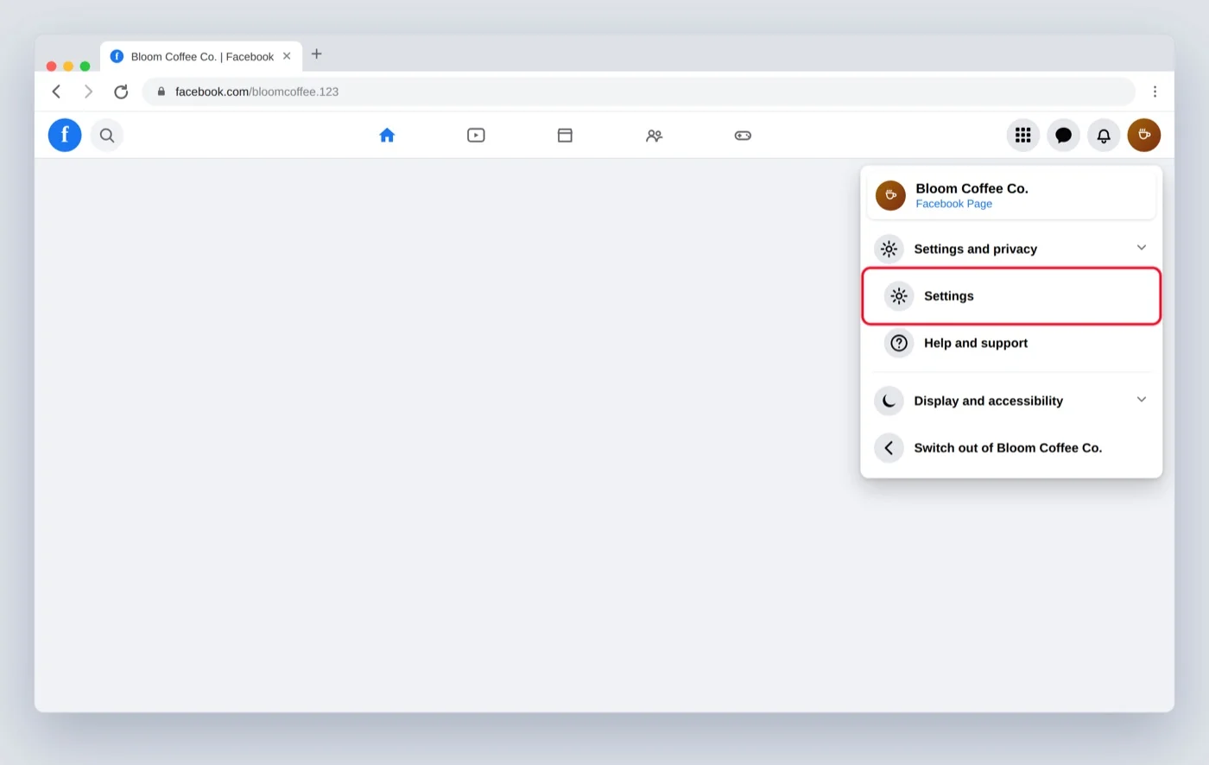Click the back arrow beside Switch out
The width and height of the screenshot is (1209, 765).
pos(889,448)
